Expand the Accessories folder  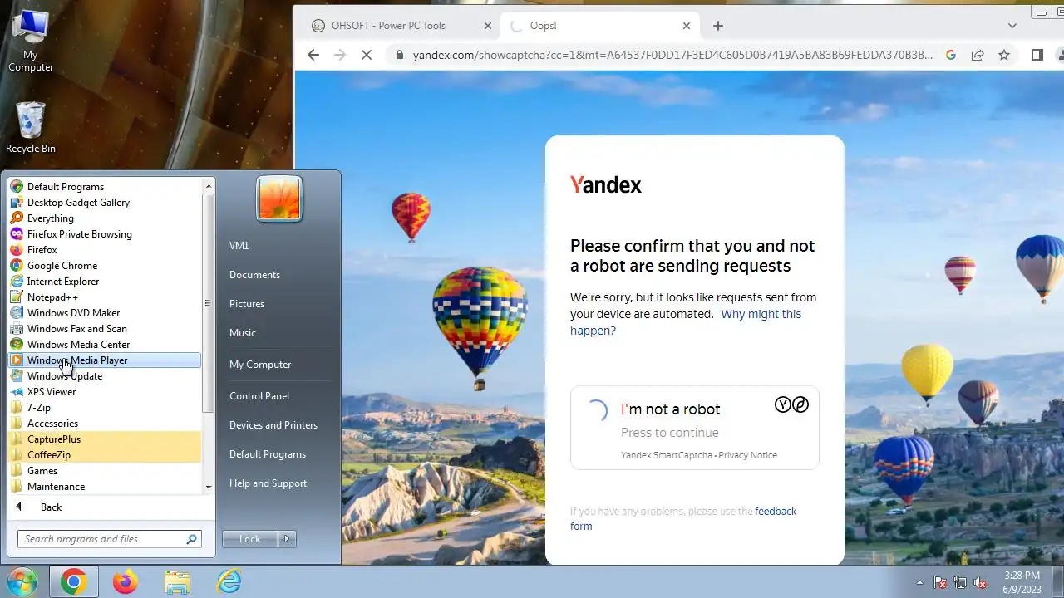(x=104, y=424)
